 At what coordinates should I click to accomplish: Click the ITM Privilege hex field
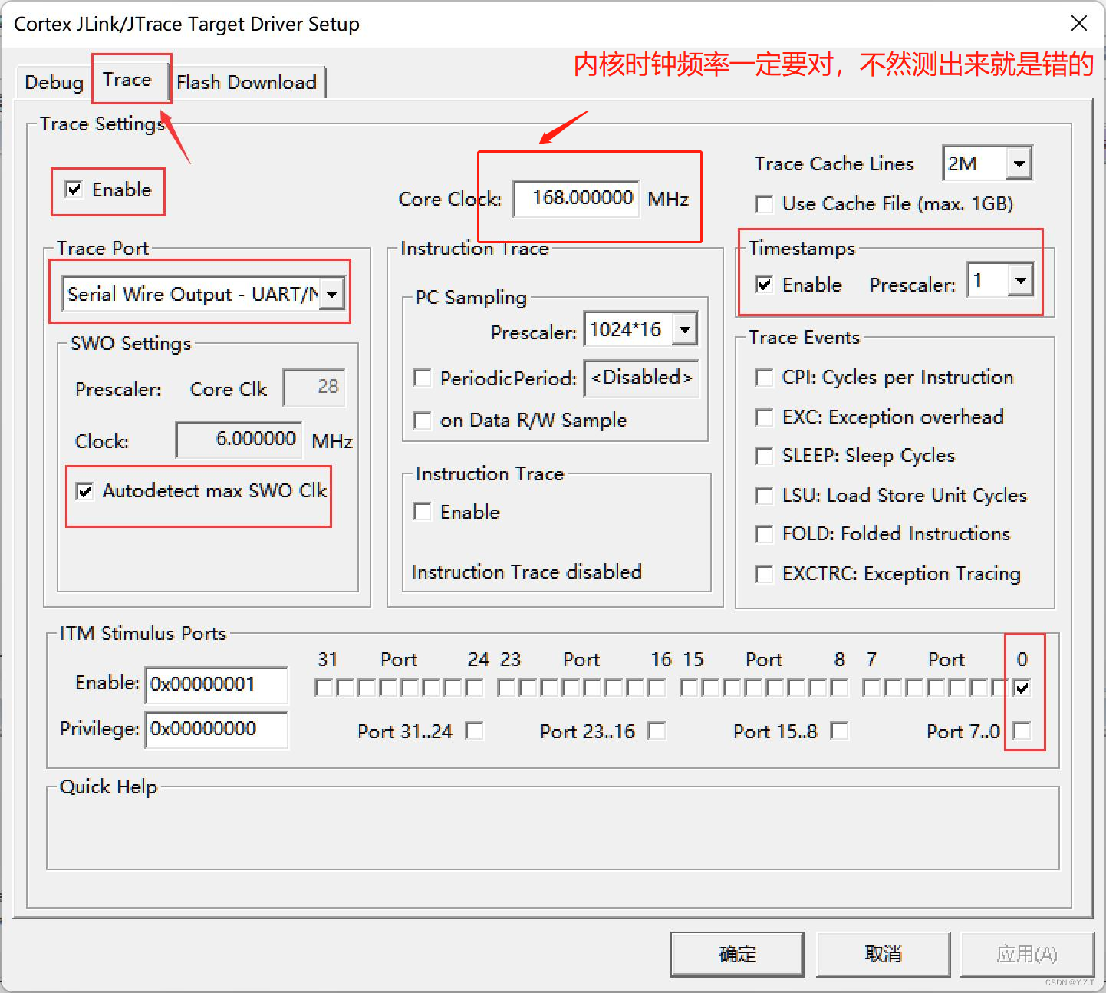click(x=216, y=729)
